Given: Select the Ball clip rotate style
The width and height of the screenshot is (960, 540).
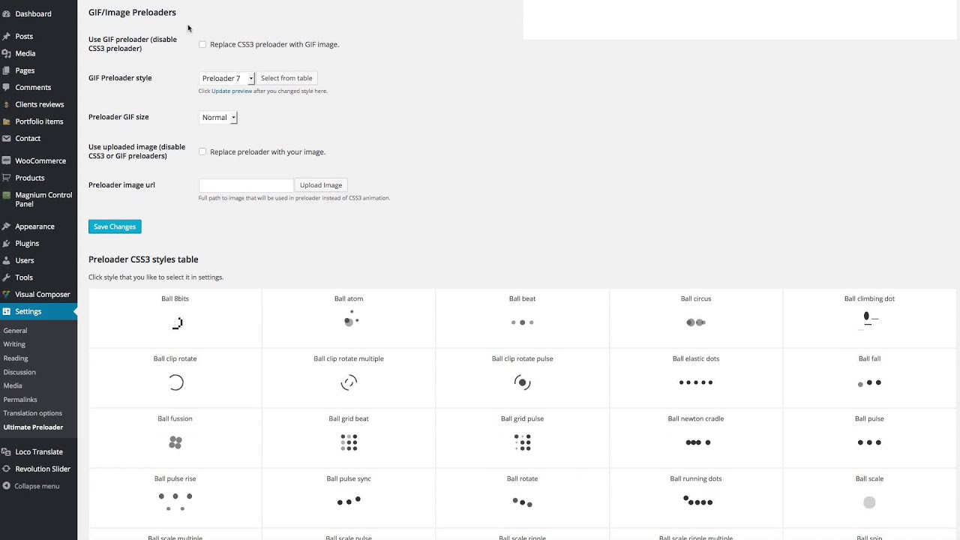Looking at the screenshot, I should [175, 378].
